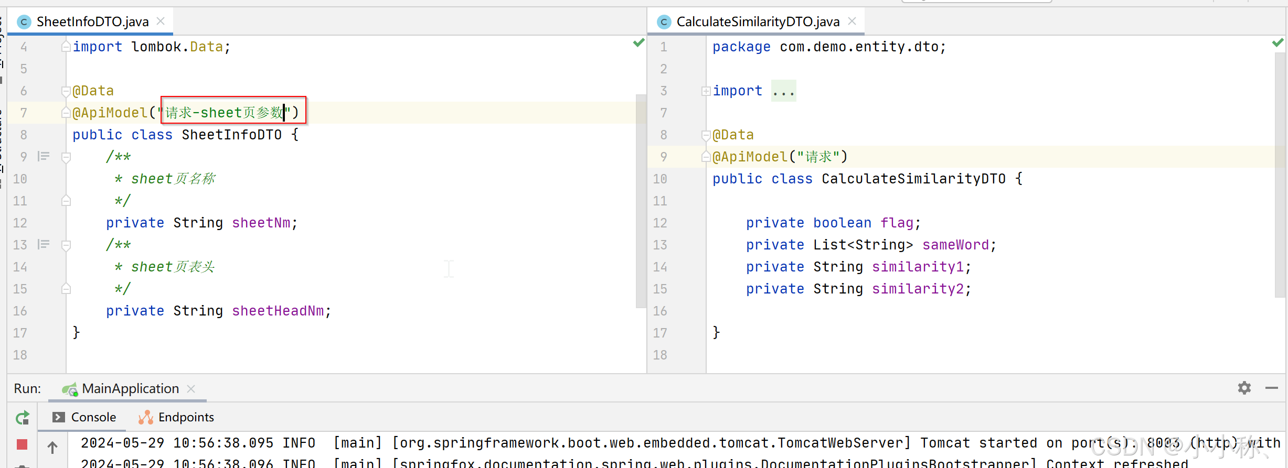The width and height of the screenshot is (1288, 468).
Task: Close the SheetInfoDTO.java editor tab
Action: (161, 21)
